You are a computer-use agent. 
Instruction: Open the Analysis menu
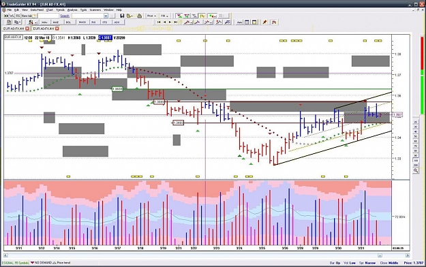[72, 10]
